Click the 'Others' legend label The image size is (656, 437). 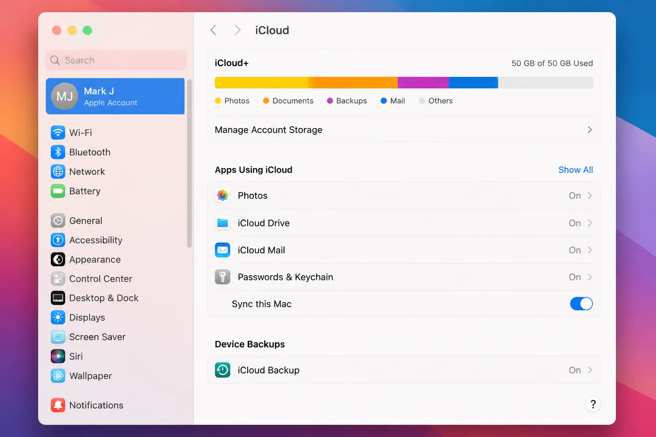[440, 101]
